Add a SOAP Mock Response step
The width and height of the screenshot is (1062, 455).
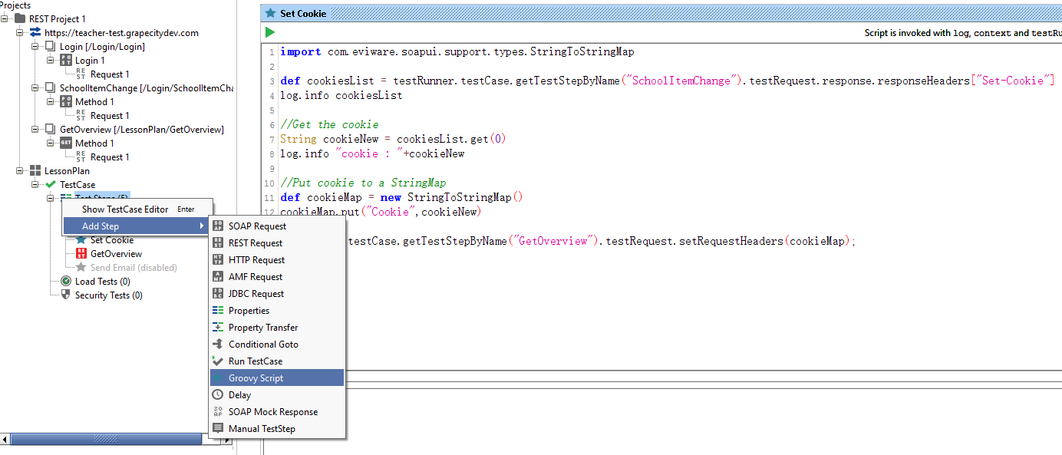pos(277,412)
